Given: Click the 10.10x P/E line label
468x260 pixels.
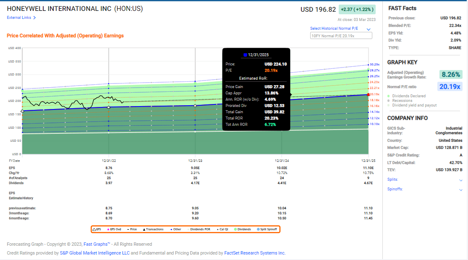Looking at the screenshot, I should tap(374, 124).
